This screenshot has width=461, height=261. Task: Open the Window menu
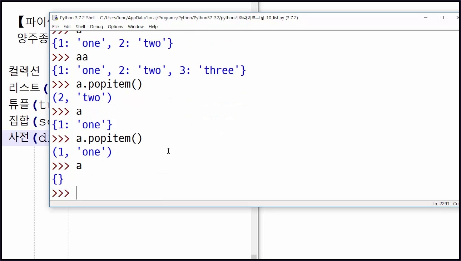coord(136,27)
